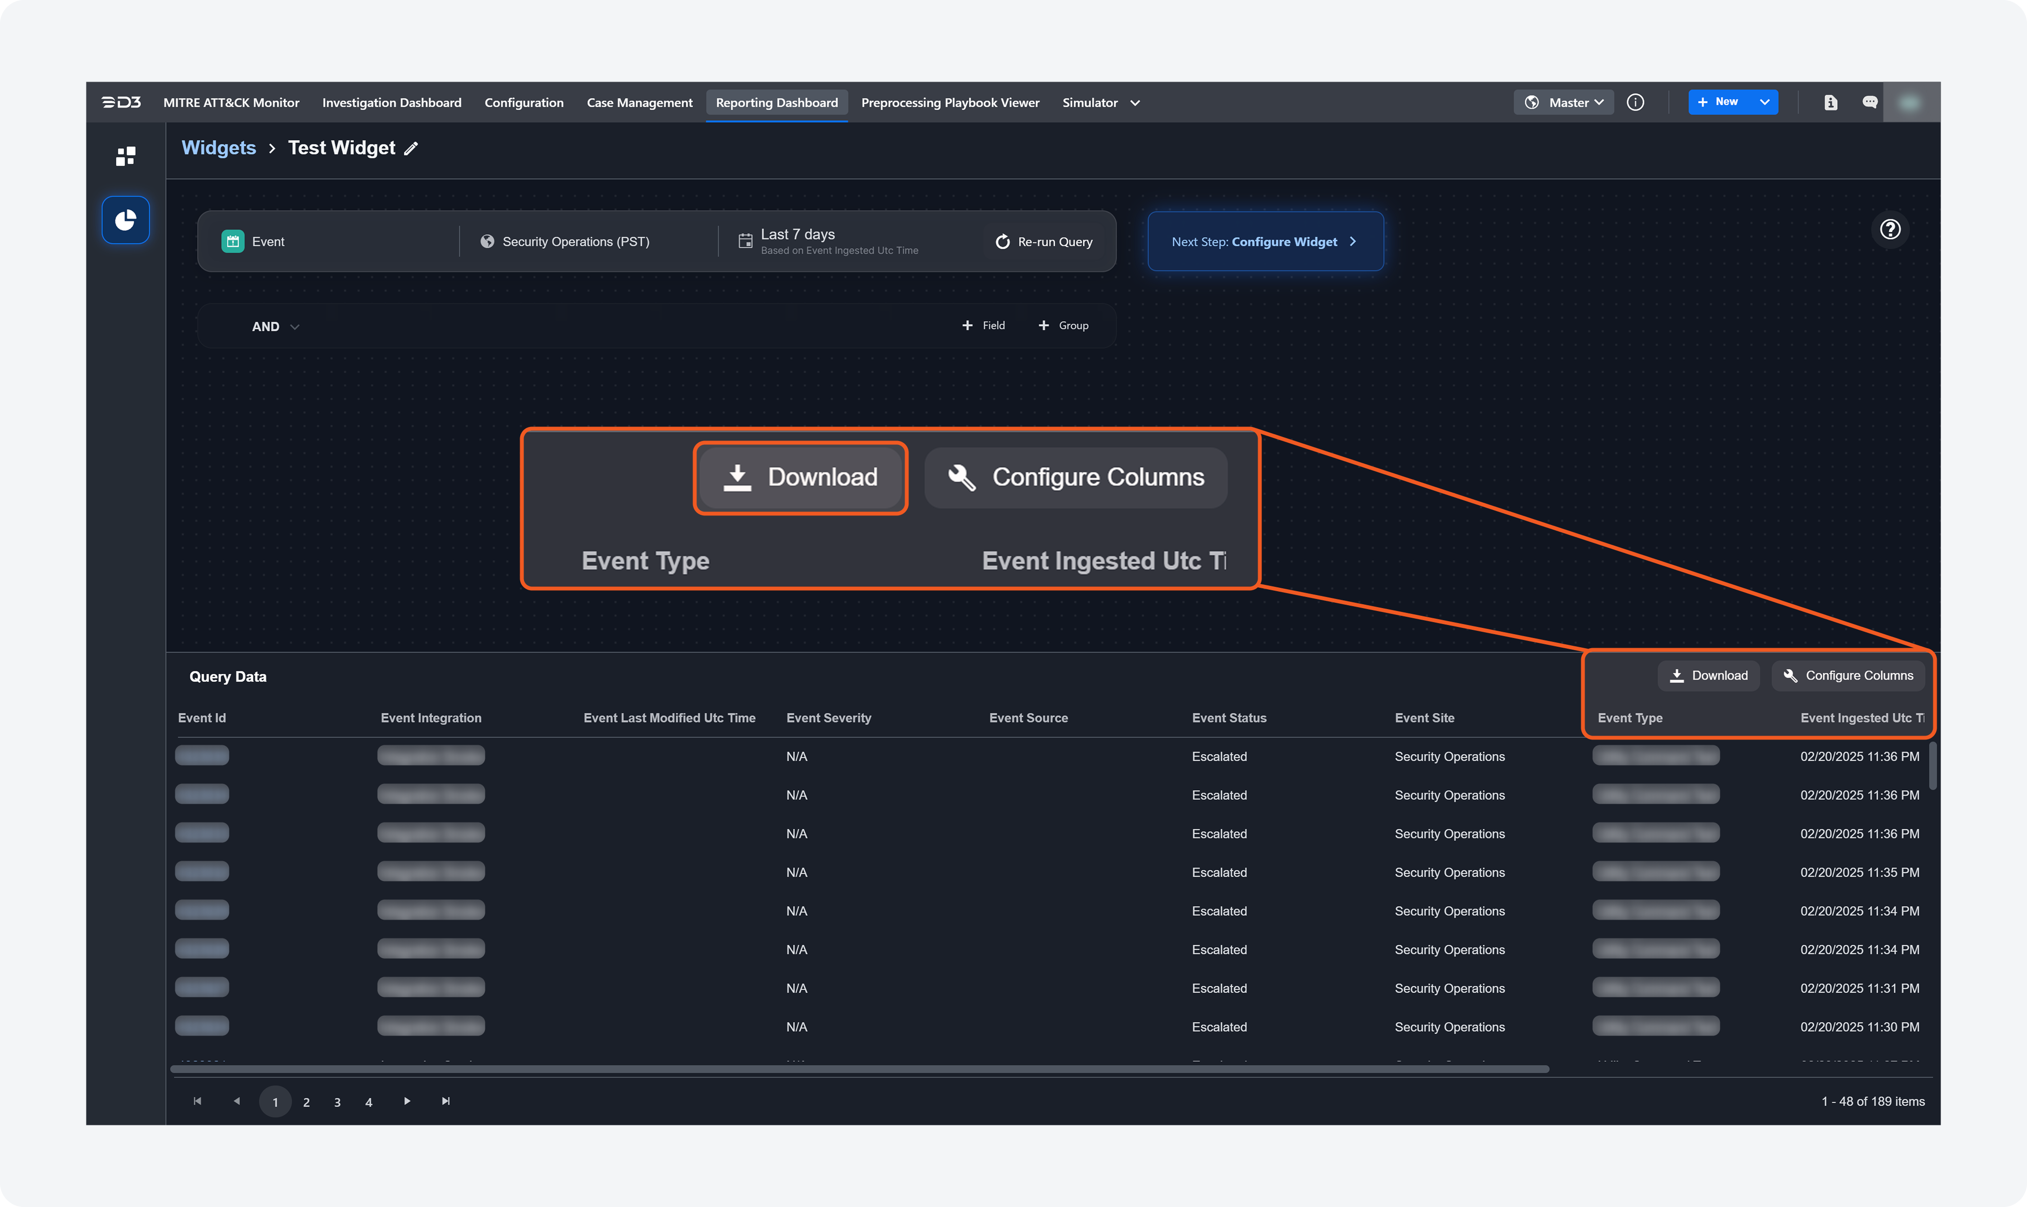The image size is (2027, 1207).
Task: Open the document icon in the top bar
Action: point(1830,102)
